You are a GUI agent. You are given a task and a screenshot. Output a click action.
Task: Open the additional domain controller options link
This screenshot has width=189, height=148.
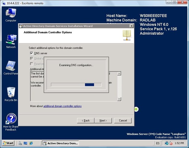pos(62,106)
